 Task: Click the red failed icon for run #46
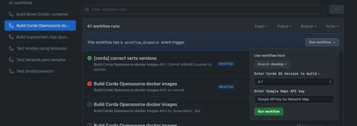(x=90, y=84)
